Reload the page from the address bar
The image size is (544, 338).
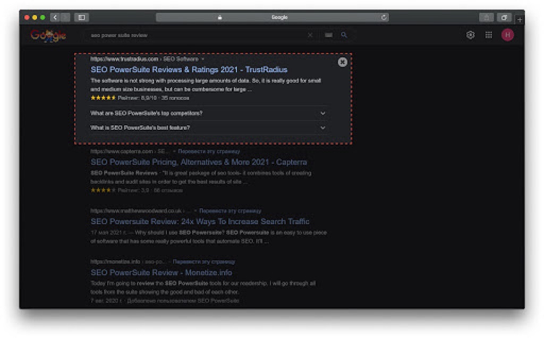coord(383,18)
